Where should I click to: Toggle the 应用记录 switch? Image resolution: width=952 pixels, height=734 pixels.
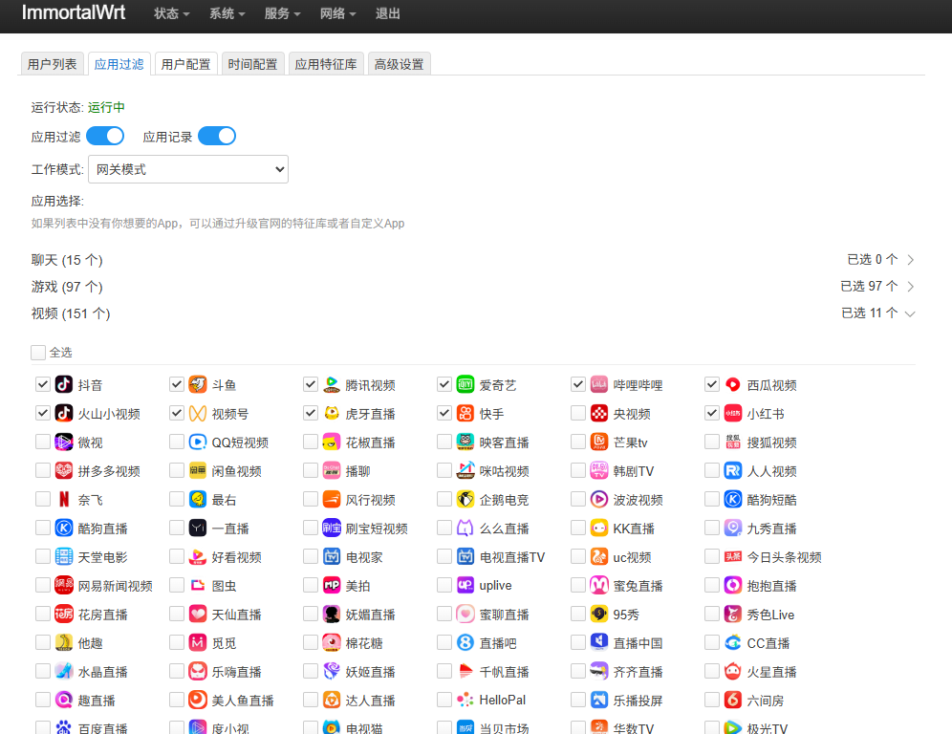[217, 136]
